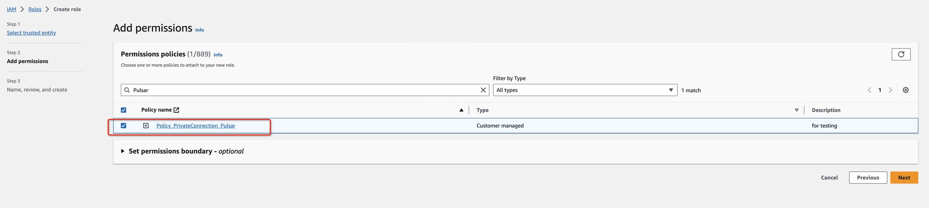
Task: Click the search magnifier icon
Action: tap(127, 90)
